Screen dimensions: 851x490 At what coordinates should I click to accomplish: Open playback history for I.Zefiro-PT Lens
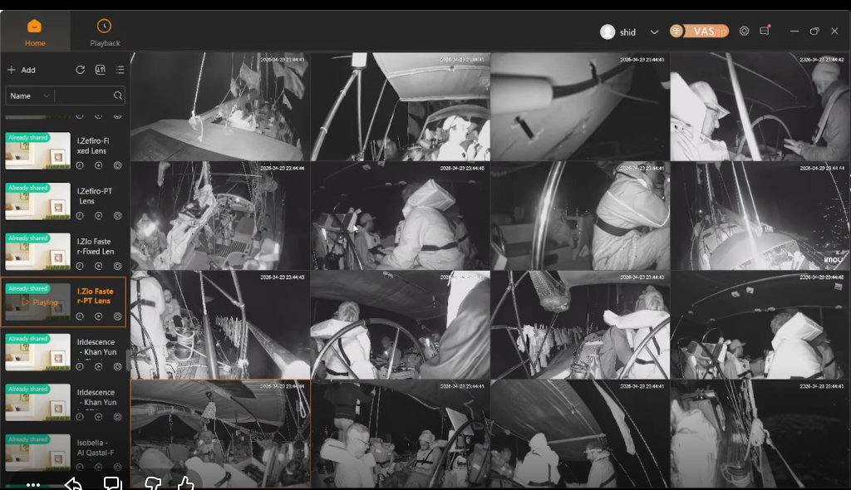tap(80, 216)
